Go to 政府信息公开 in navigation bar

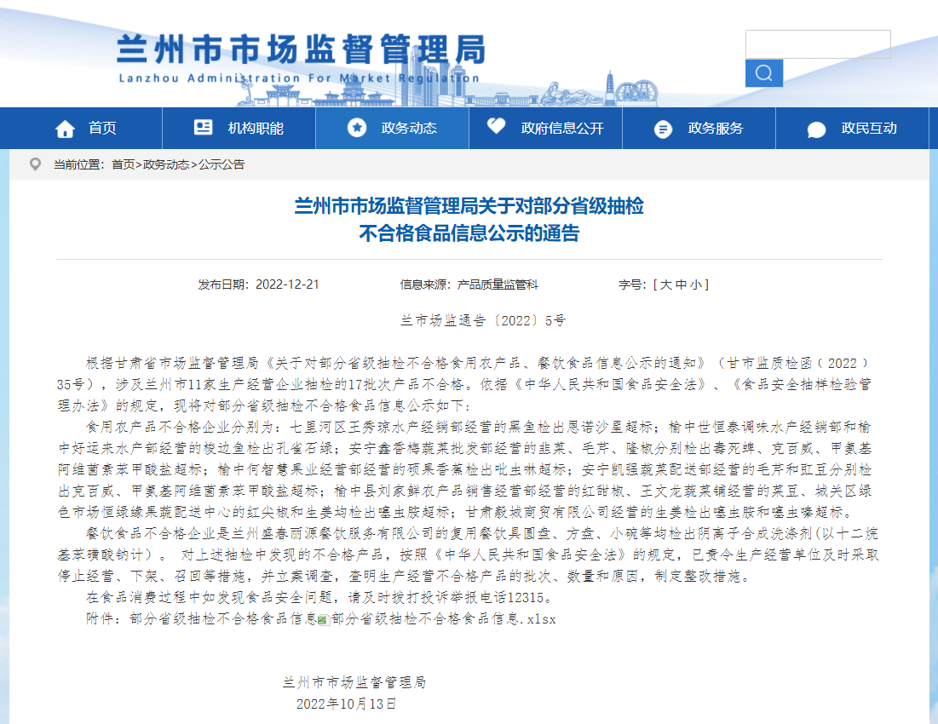(x=562, y=128)
